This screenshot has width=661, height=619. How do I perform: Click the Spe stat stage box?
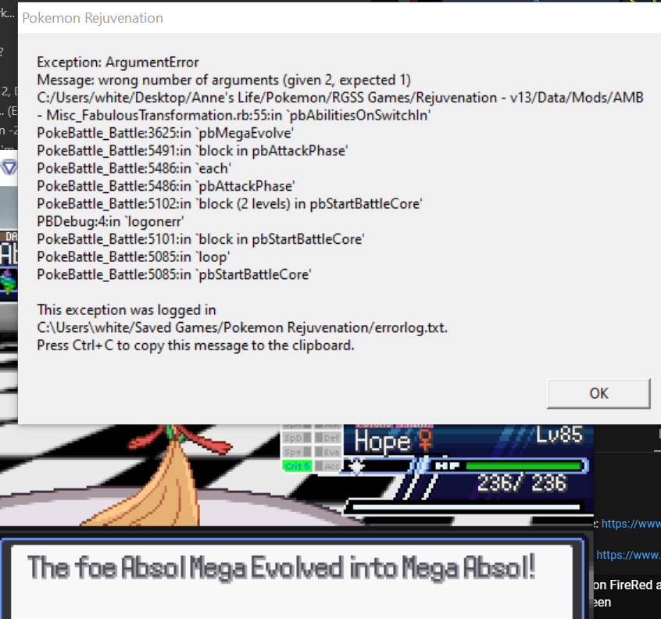coord(297,452)
